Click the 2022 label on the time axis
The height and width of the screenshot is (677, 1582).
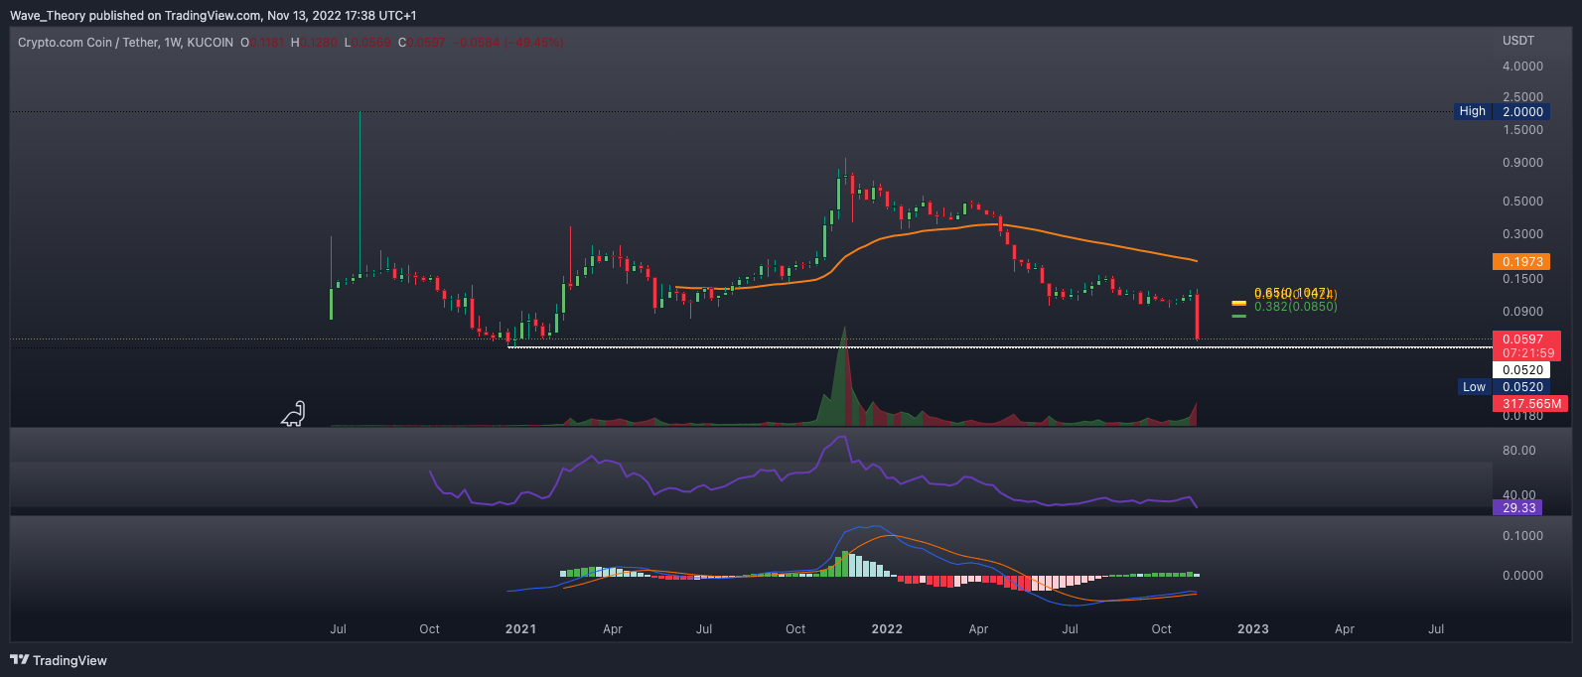point(886,629)
